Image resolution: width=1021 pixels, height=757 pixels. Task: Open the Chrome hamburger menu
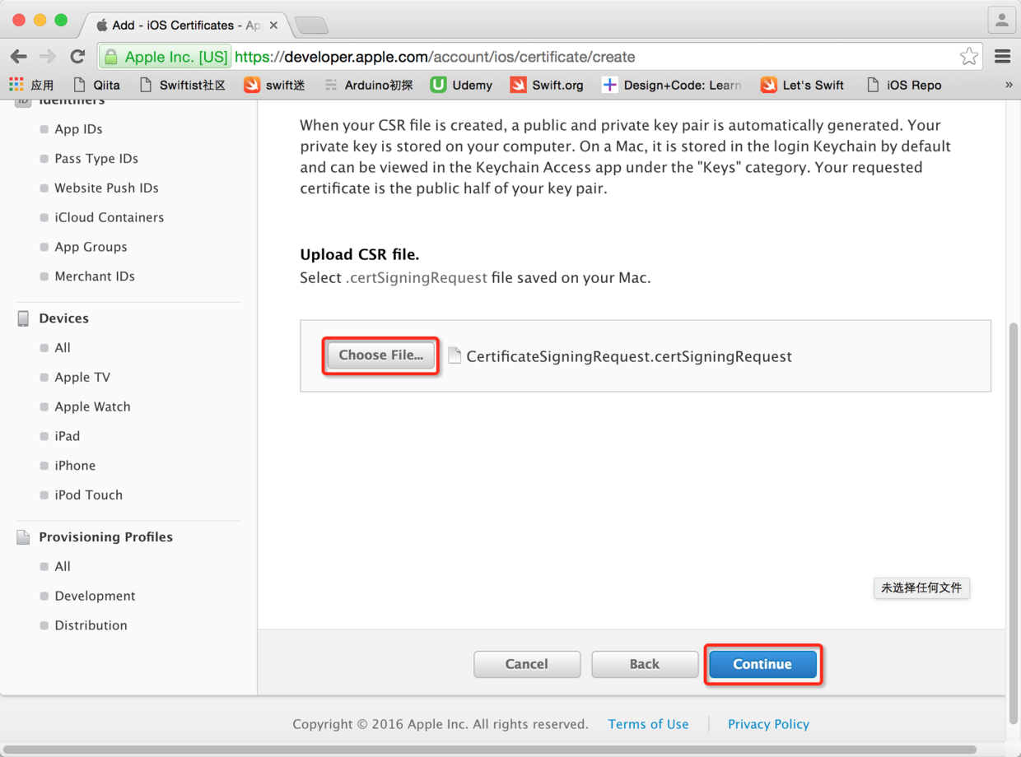pyautogui.click(x=1002, y=57)
